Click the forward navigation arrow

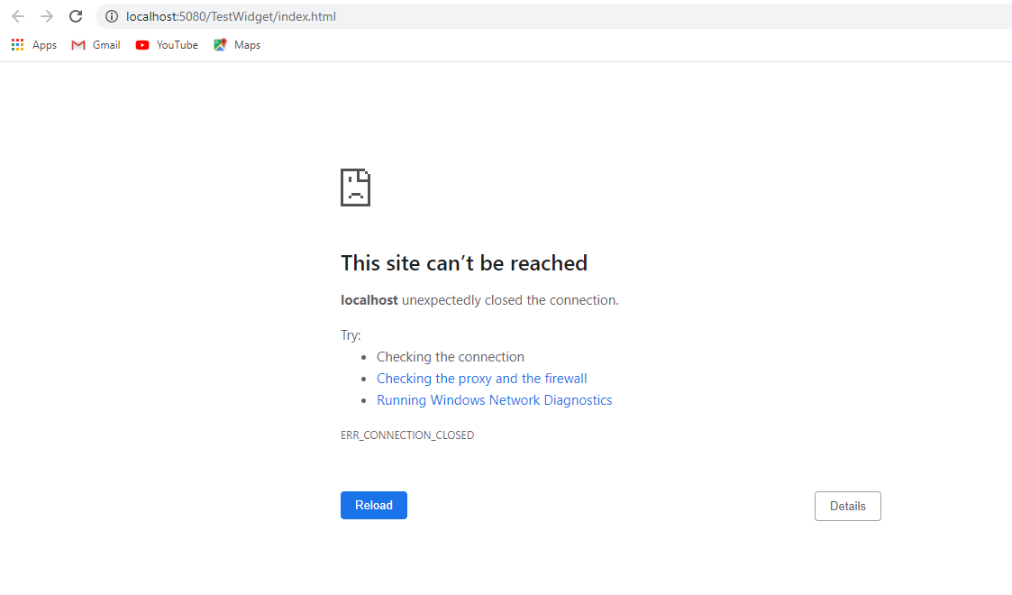click(x=47, y=16)
